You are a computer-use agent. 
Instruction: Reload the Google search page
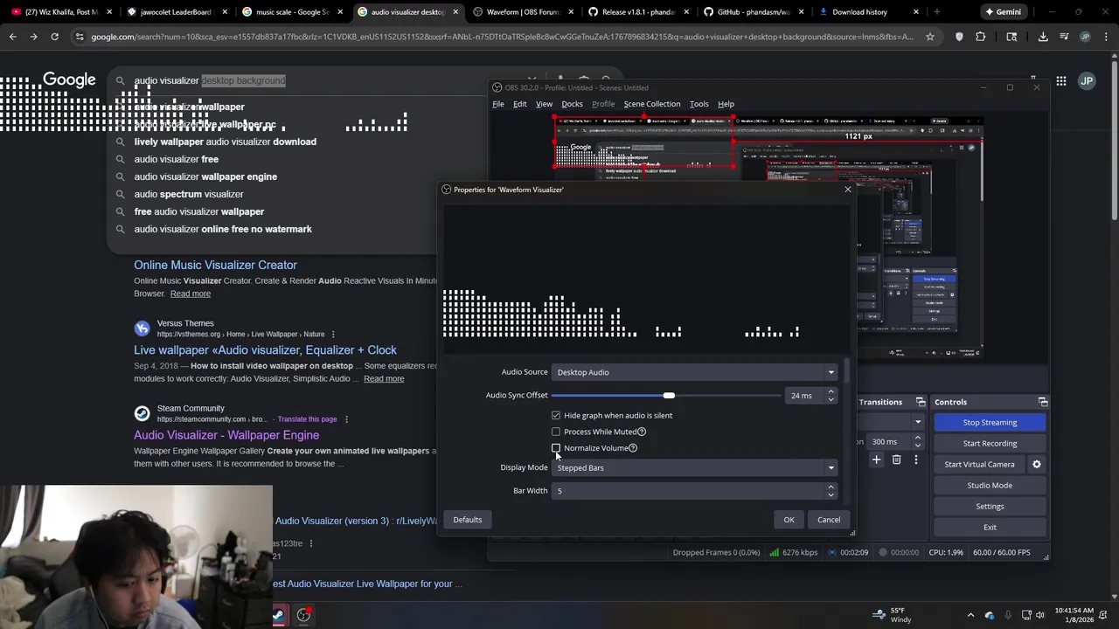coord(54,37)
